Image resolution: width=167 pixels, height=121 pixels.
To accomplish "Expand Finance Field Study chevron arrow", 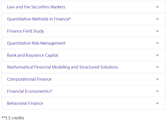I will (x=157, y=31).
